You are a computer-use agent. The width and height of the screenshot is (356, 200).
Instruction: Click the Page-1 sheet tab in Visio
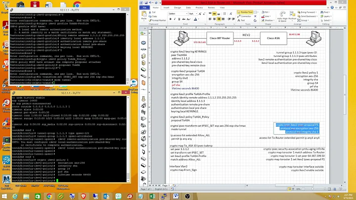point(166,186)
